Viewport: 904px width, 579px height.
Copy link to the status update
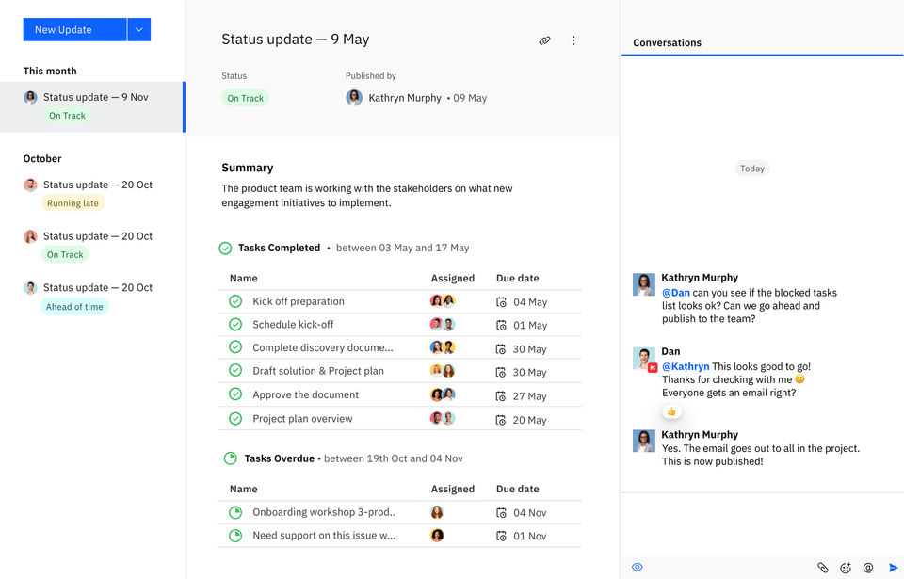coord(544,40)
